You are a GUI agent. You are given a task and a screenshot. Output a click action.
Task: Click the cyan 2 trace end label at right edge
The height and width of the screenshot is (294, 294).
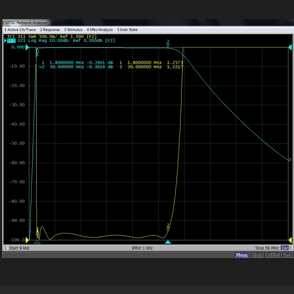(x=290, y=160)
